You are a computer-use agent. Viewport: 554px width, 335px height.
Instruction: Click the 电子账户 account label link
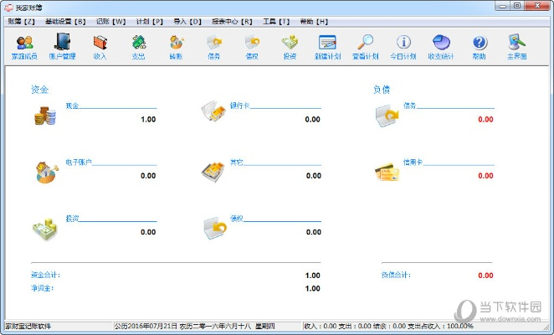pos(79,162)
